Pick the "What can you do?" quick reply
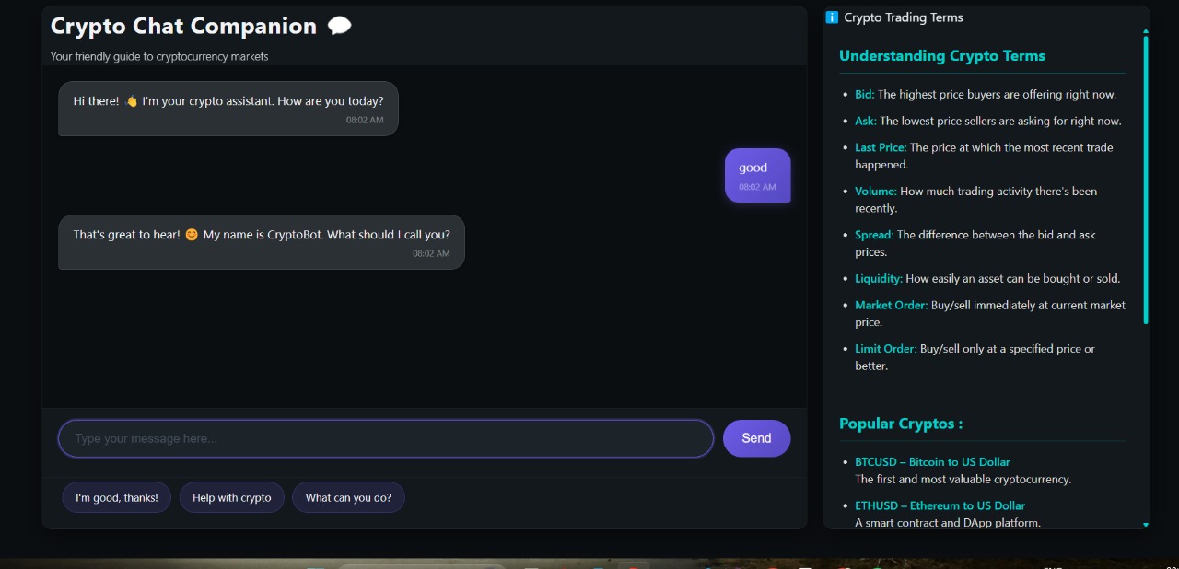 [x=348, y=497]
